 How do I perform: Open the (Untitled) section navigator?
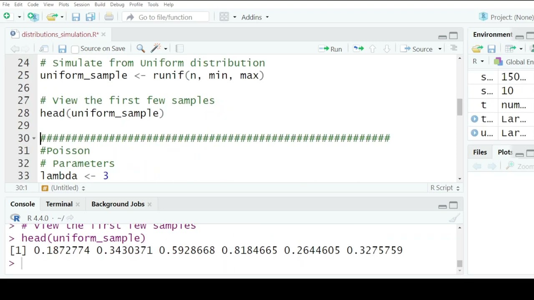64,188
